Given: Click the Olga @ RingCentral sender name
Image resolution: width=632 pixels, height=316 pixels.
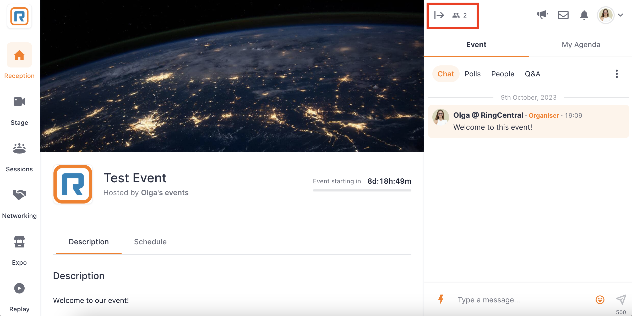Looking at the screenshot, I should 488,115.
